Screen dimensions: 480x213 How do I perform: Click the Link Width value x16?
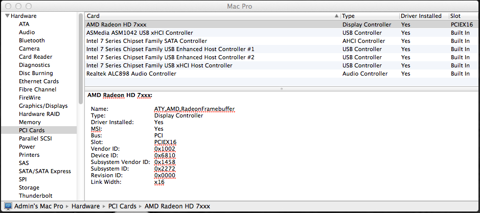tap(159, 182)
